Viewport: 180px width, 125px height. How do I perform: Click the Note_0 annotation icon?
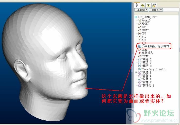(139, 20)
